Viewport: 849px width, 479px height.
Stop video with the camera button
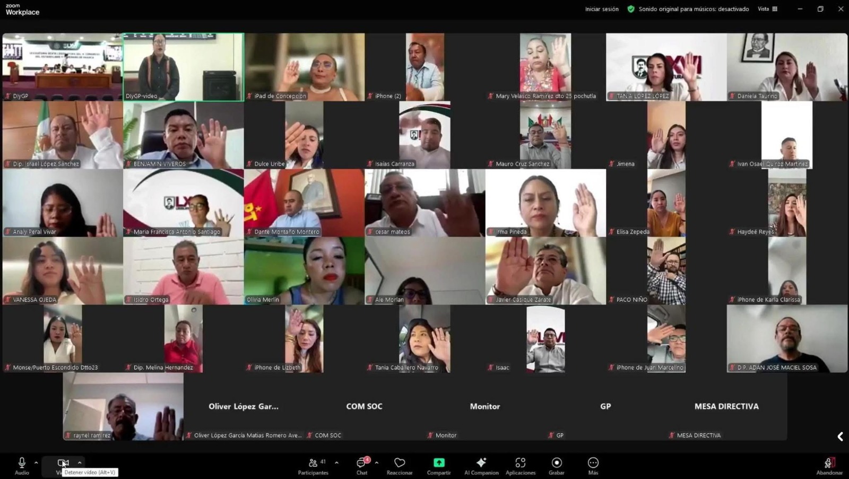click(x=63, y=463)
